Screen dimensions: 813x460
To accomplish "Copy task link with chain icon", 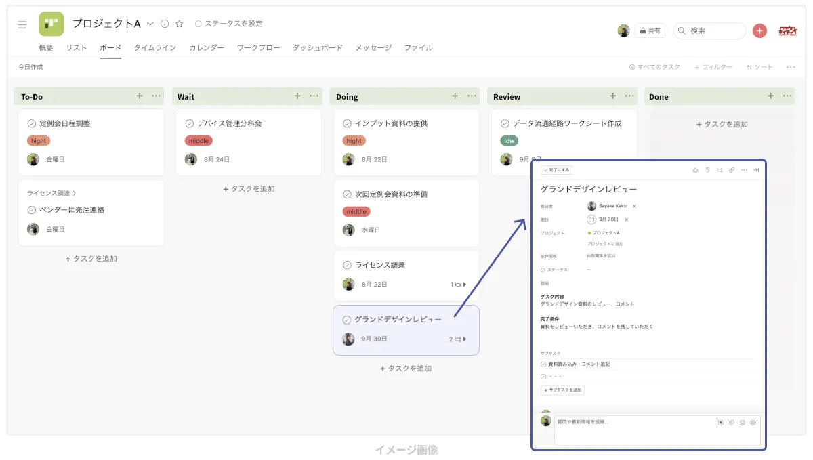I will (x=732, y=170).
